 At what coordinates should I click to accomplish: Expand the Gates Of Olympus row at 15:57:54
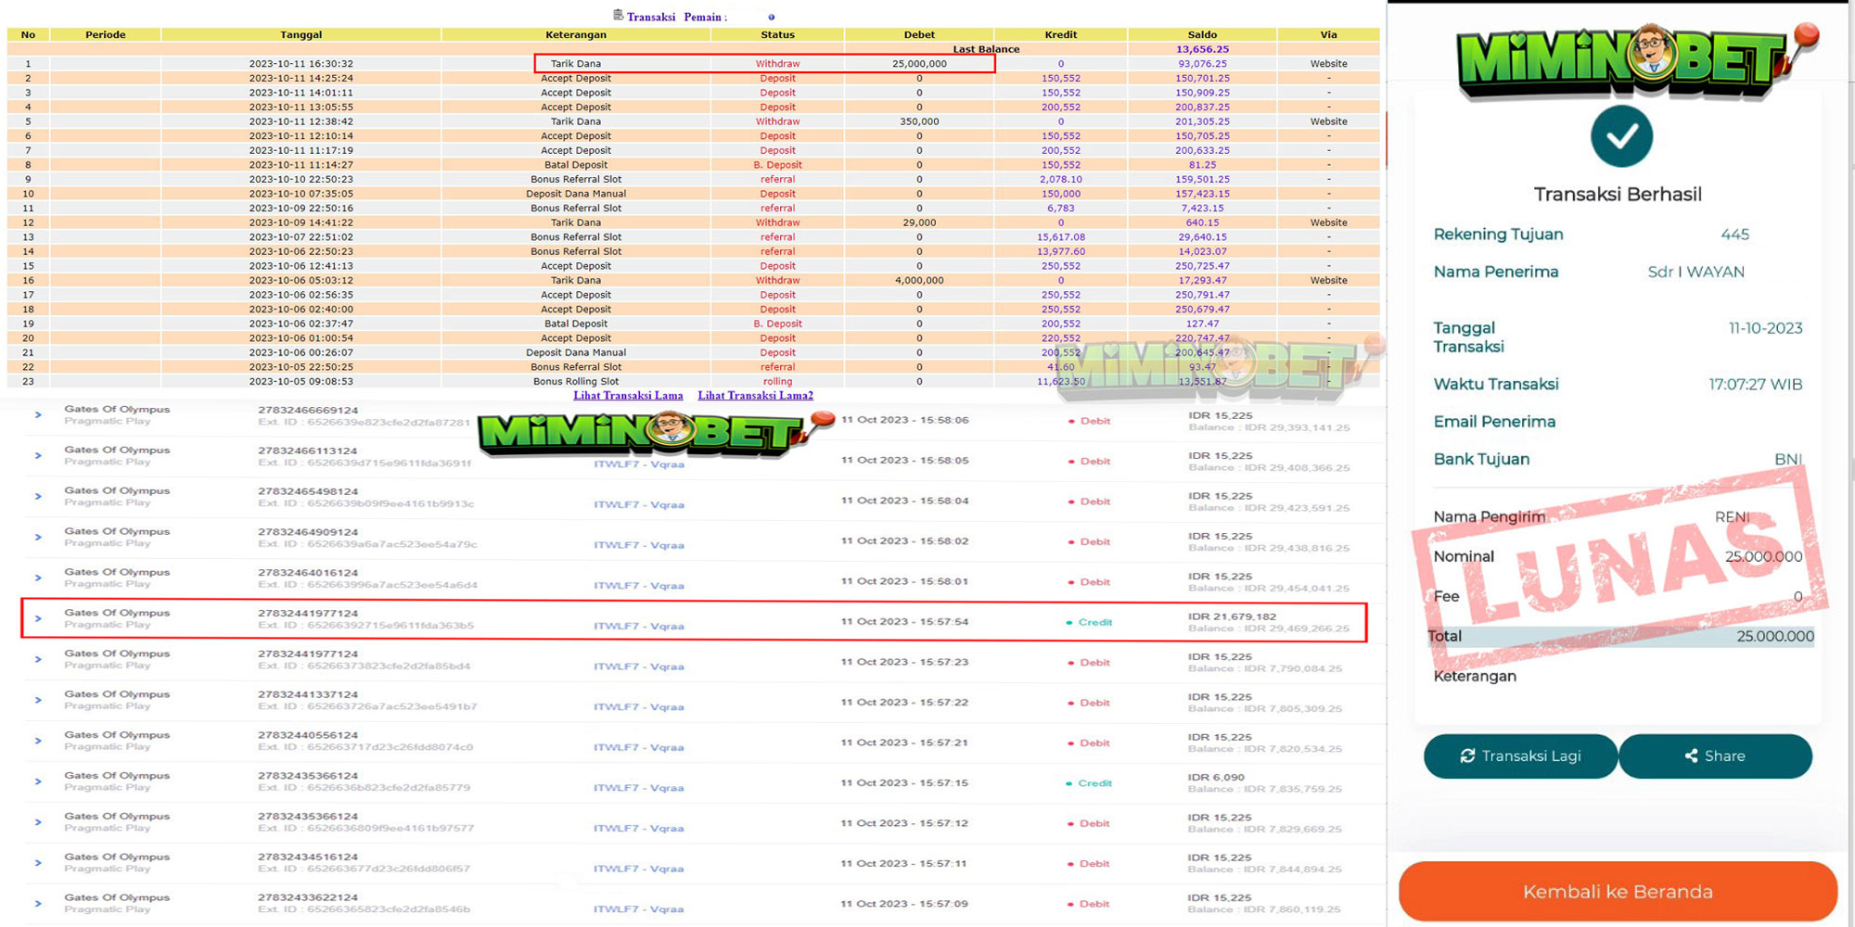click(x=38, y=618)
